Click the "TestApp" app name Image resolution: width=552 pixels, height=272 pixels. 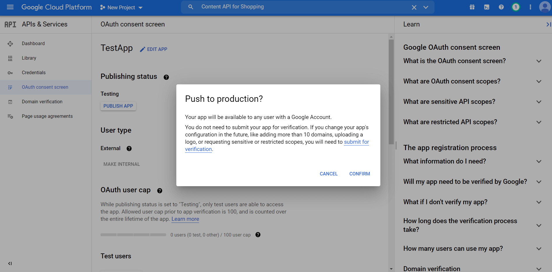117,48
